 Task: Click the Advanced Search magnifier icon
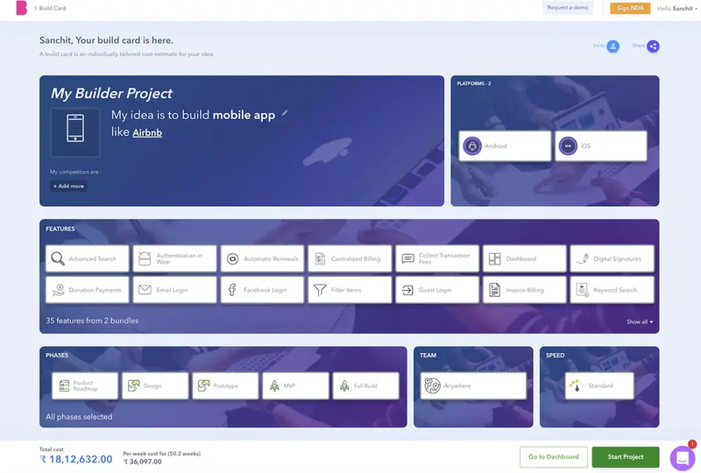pyautogui.click(x=58, y=258)
